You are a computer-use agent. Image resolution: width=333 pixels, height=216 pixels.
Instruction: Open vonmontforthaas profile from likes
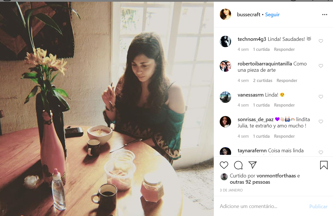pos(276,176)
